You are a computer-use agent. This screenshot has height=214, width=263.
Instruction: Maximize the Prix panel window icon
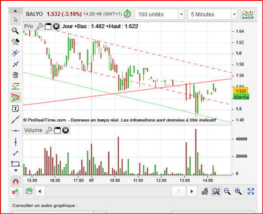pyautogui.click(x=48, y=26)
